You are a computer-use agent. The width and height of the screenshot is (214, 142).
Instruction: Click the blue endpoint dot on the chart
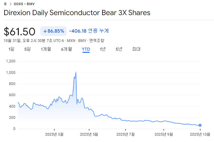pyautogui.click(x=200, y=125)
